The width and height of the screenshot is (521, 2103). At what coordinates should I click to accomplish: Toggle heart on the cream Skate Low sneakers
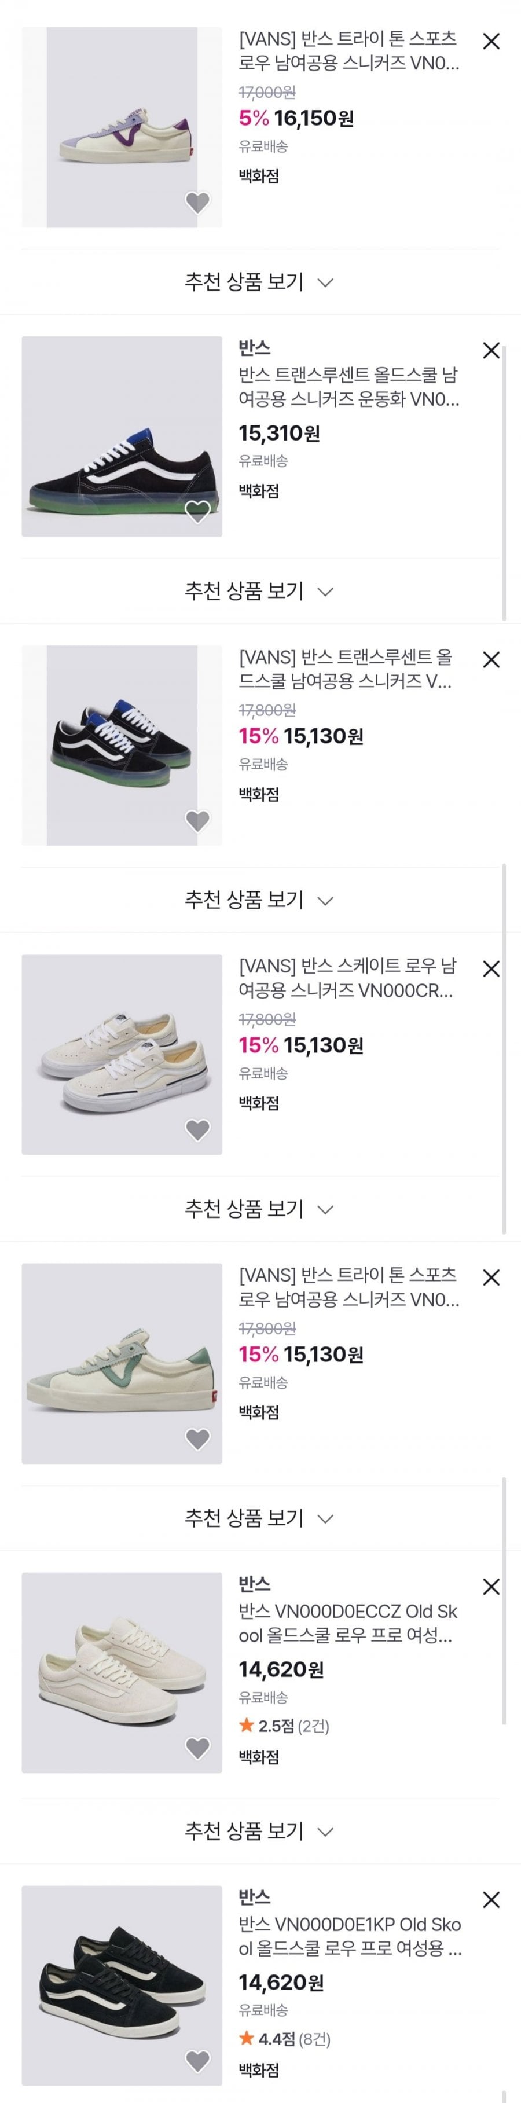pos(197,1130)
